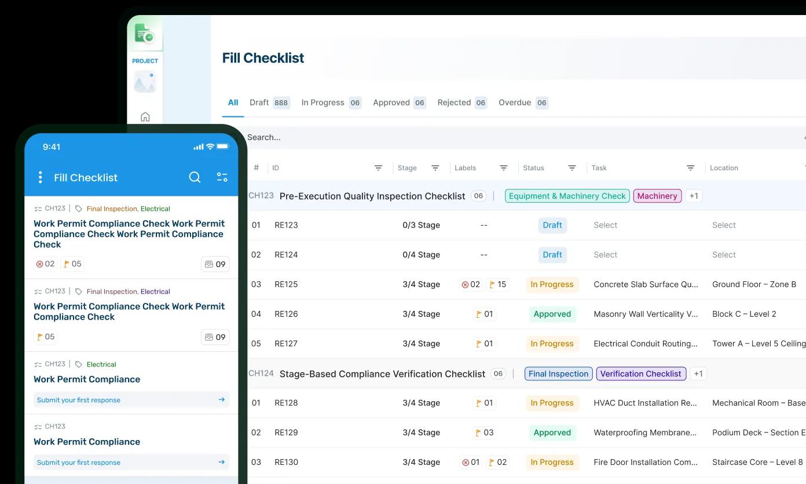Click the flag count 01 in row RE127
Viewport: 806px width, 484px height.
click(x=484, y=343)
